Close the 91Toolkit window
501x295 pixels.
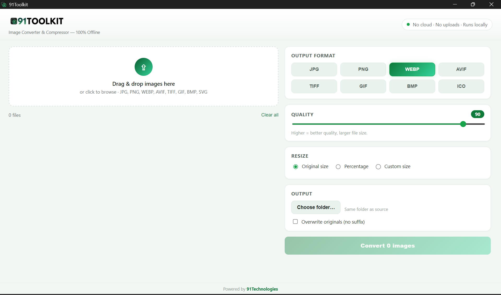[x=491, y=4]
